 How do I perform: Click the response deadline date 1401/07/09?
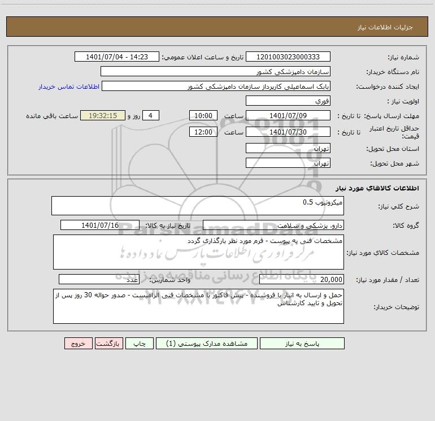(x=288, y=115)
